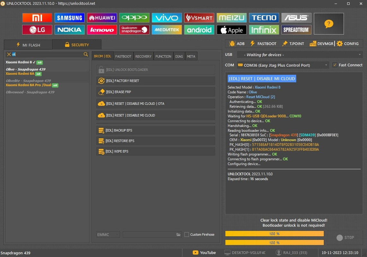
Task: Select the Meizu brand logo
Action: click(x=232, y=18)
